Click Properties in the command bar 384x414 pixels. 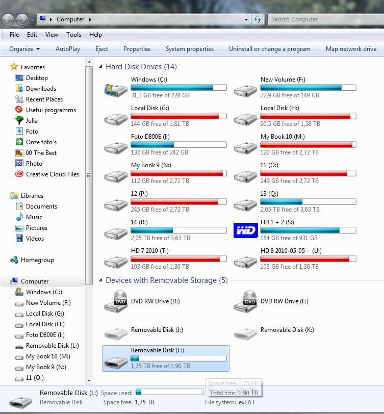(x=137, y=49)
